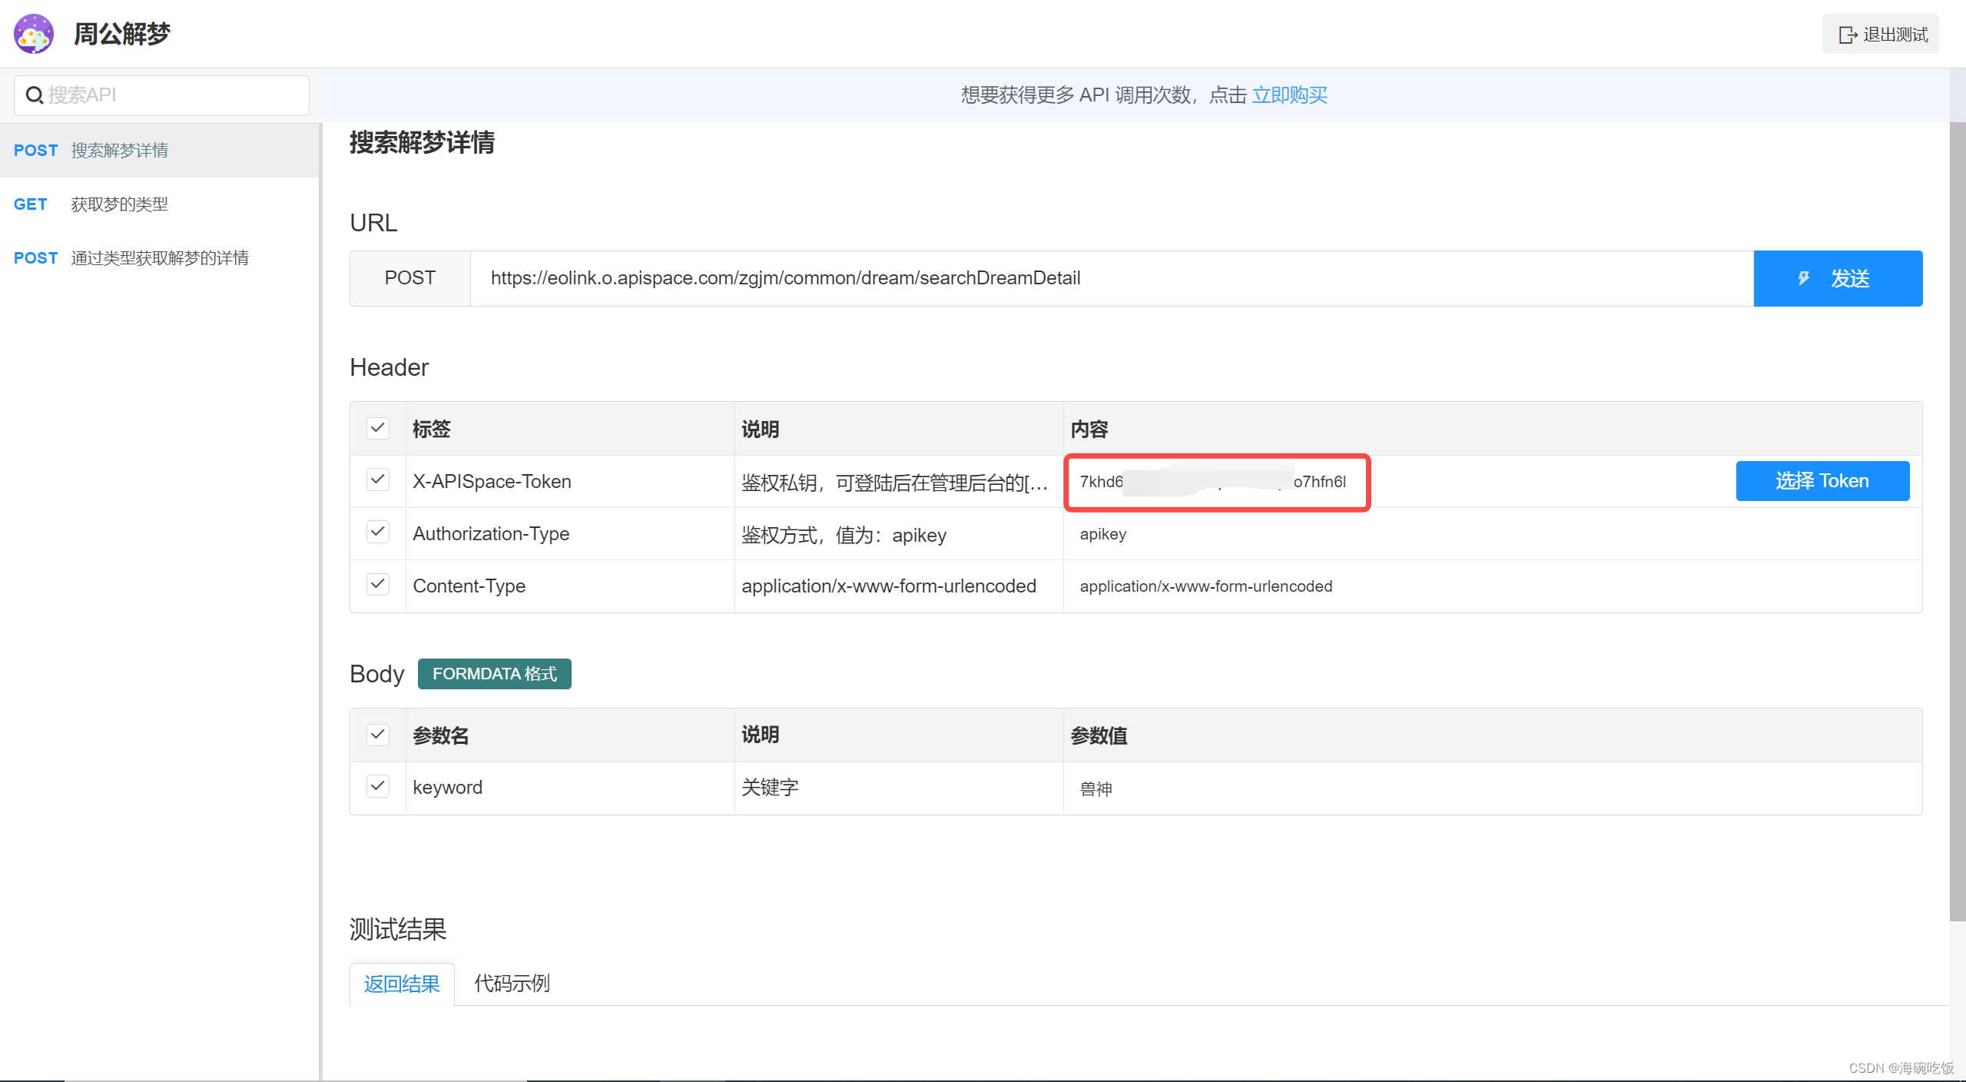Click the vertical scrollbar on the right
The width and height of the screenshot is (1966, 1082).
pyautogui.click(x=1957, y=523)
